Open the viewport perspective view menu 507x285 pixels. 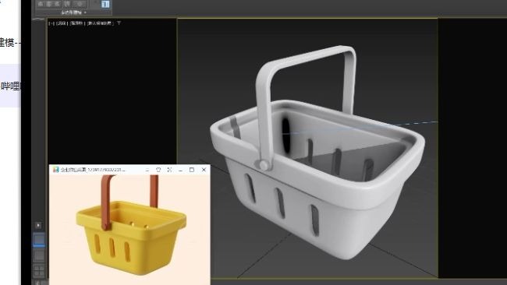(x=62, y=23)
